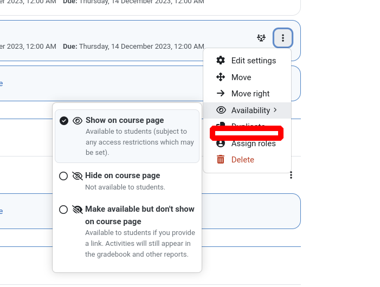Open Edit settings from the menu

pyautogui.click(x=247, y=61)
